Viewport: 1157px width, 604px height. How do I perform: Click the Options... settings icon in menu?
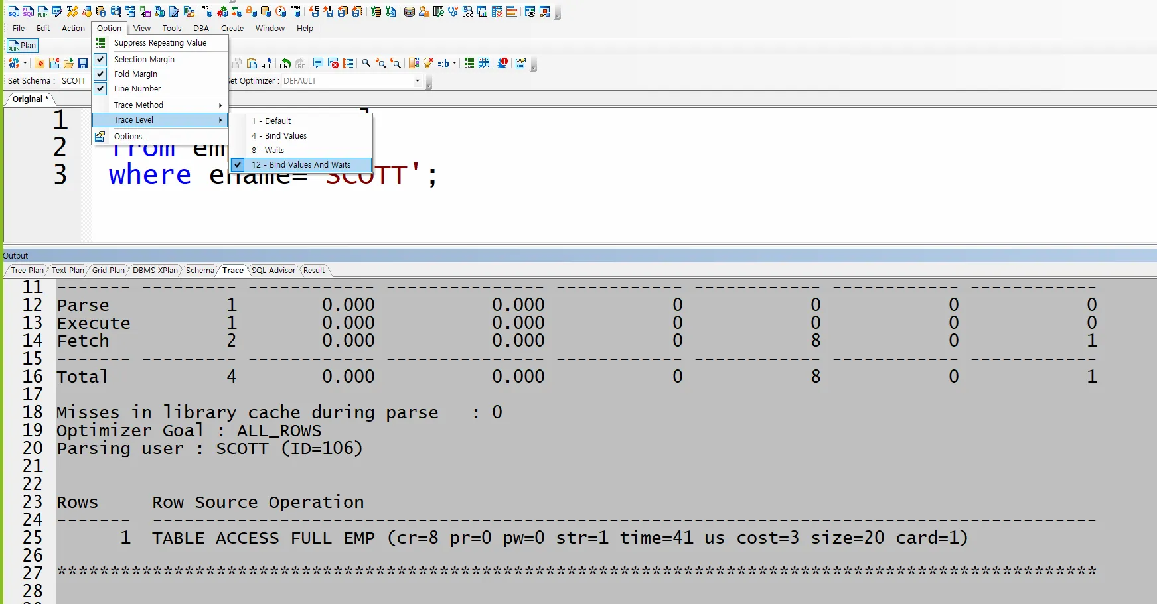point(100,137)
